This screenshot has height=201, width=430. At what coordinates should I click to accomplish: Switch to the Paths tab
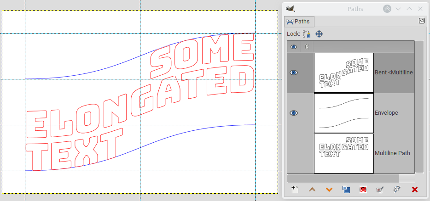point(298,21)
